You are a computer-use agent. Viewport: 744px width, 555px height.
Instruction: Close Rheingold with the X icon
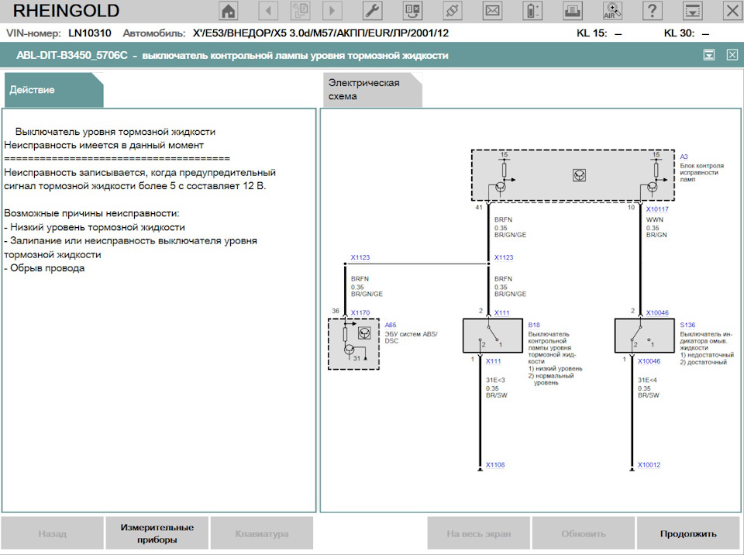[x=732, y=10]
